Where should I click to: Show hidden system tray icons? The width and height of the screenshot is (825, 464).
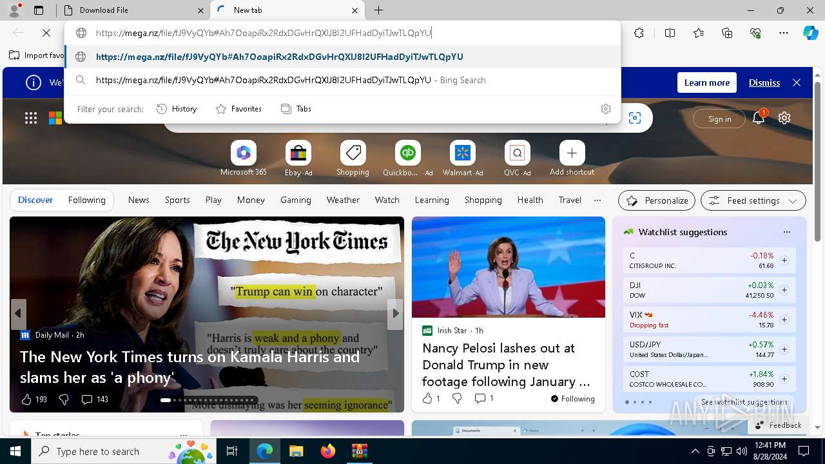click(695, 451)
